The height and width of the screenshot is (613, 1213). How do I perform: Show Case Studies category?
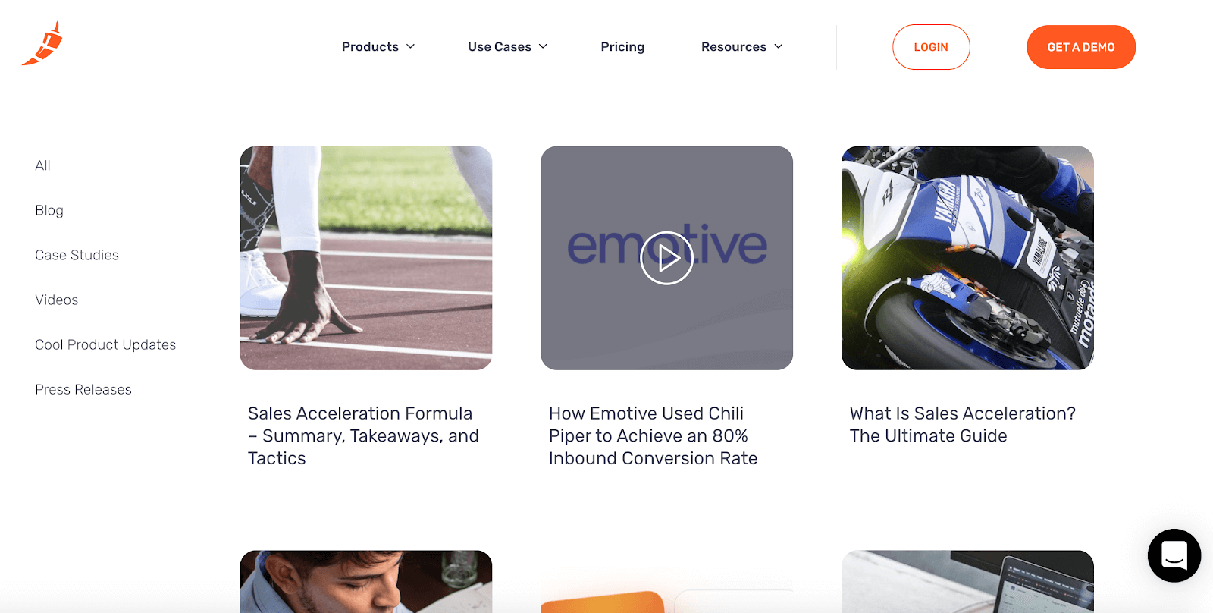pyautogui.click(x=77, y=255)
